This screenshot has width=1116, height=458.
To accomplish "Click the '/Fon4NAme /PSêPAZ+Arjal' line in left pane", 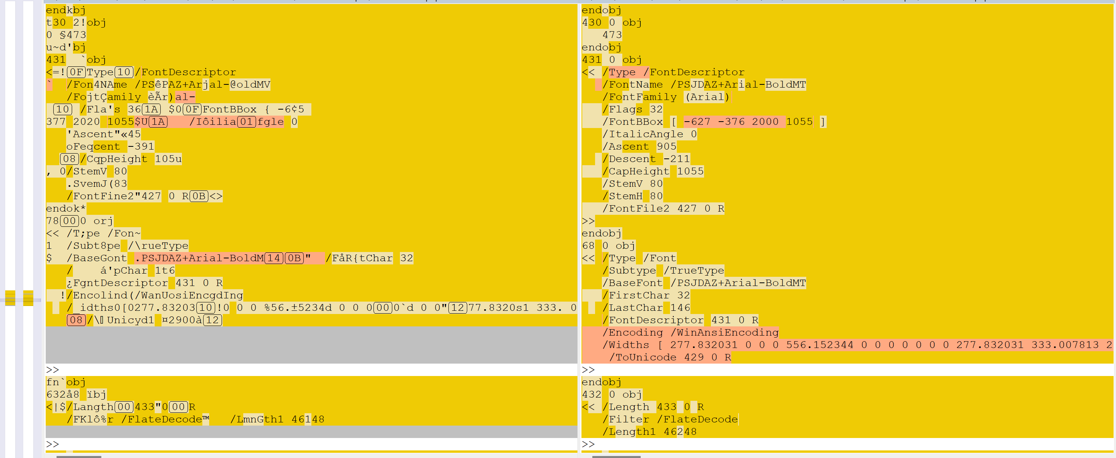I will pos(169,84).
